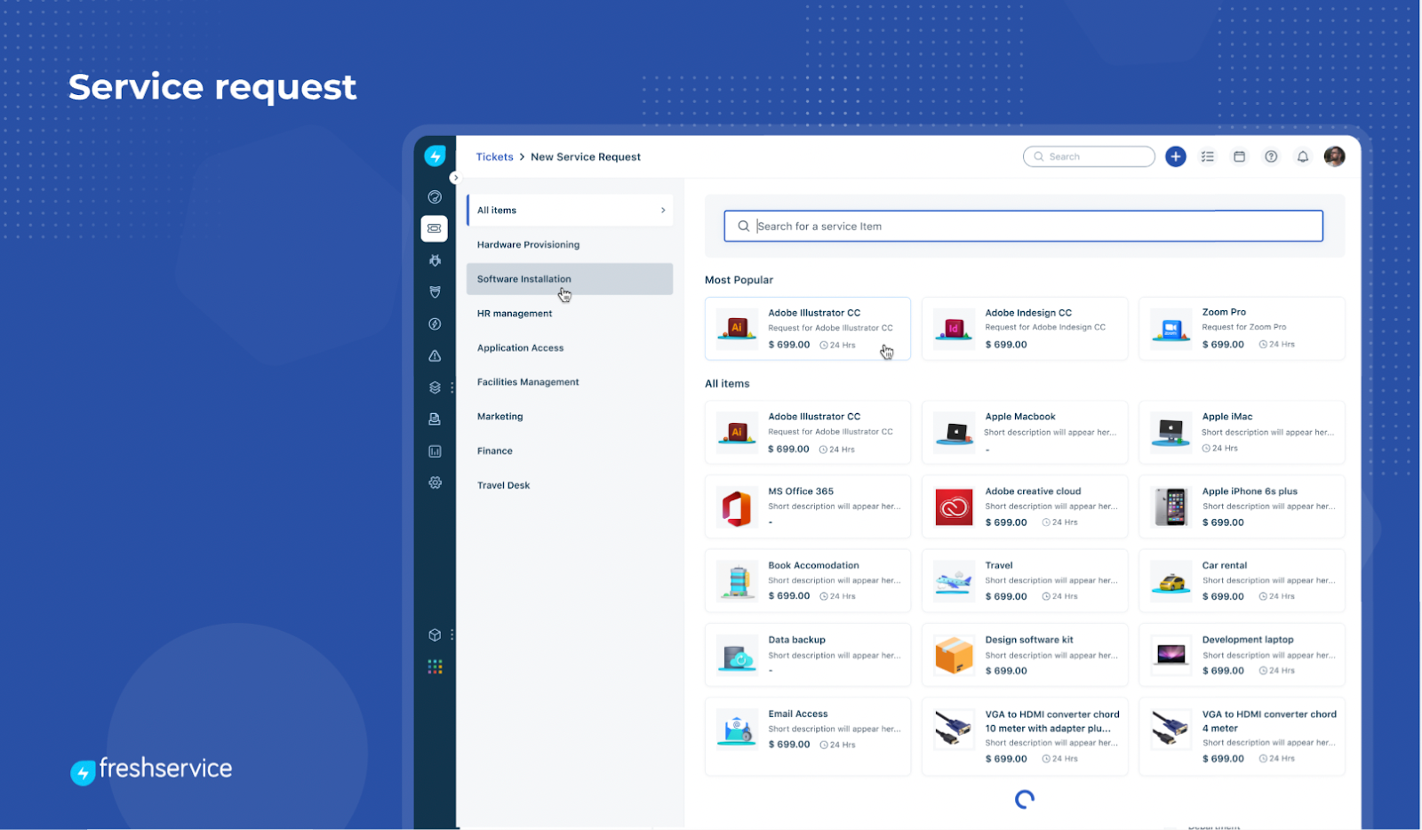Viewport: 1422px width, 830px height.
Task: Select Finance category
Action: [570, 451]
